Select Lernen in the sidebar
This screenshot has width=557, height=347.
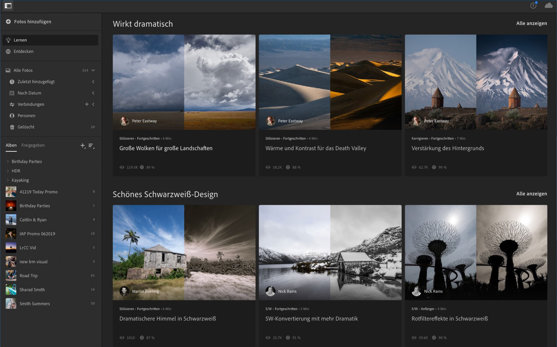tap(50, 40)
